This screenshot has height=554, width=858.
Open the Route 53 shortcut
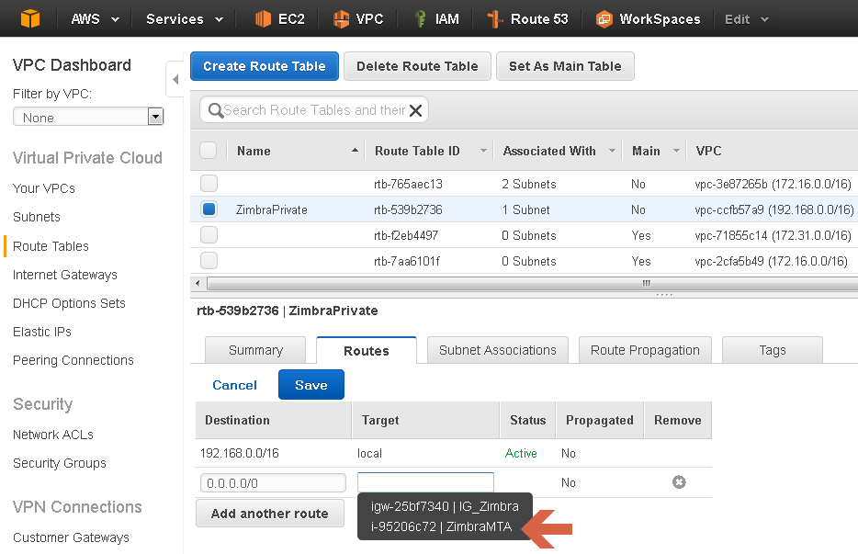(528, 19)
